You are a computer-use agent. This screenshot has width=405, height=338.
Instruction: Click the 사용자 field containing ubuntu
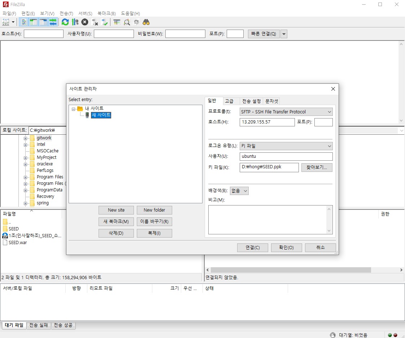286,156
